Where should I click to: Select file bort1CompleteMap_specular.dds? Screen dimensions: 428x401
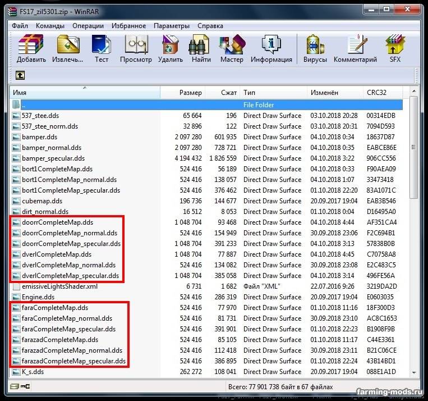[71, 190]
